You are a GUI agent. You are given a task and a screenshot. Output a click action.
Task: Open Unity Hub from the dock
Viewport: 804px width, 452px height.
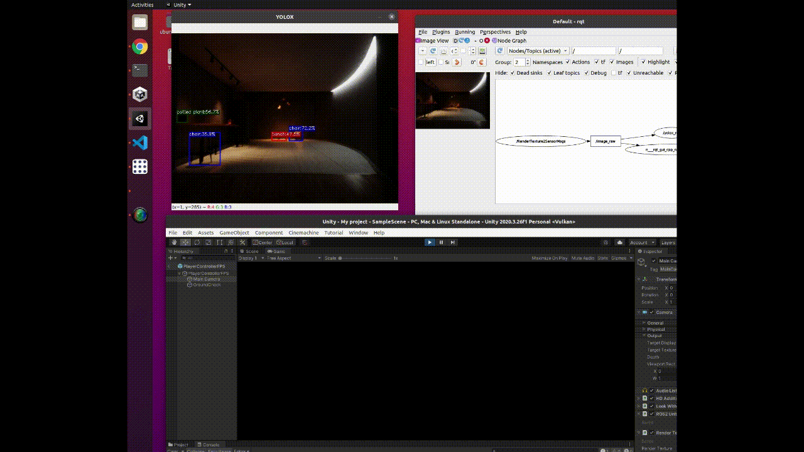tap(139, 94)
